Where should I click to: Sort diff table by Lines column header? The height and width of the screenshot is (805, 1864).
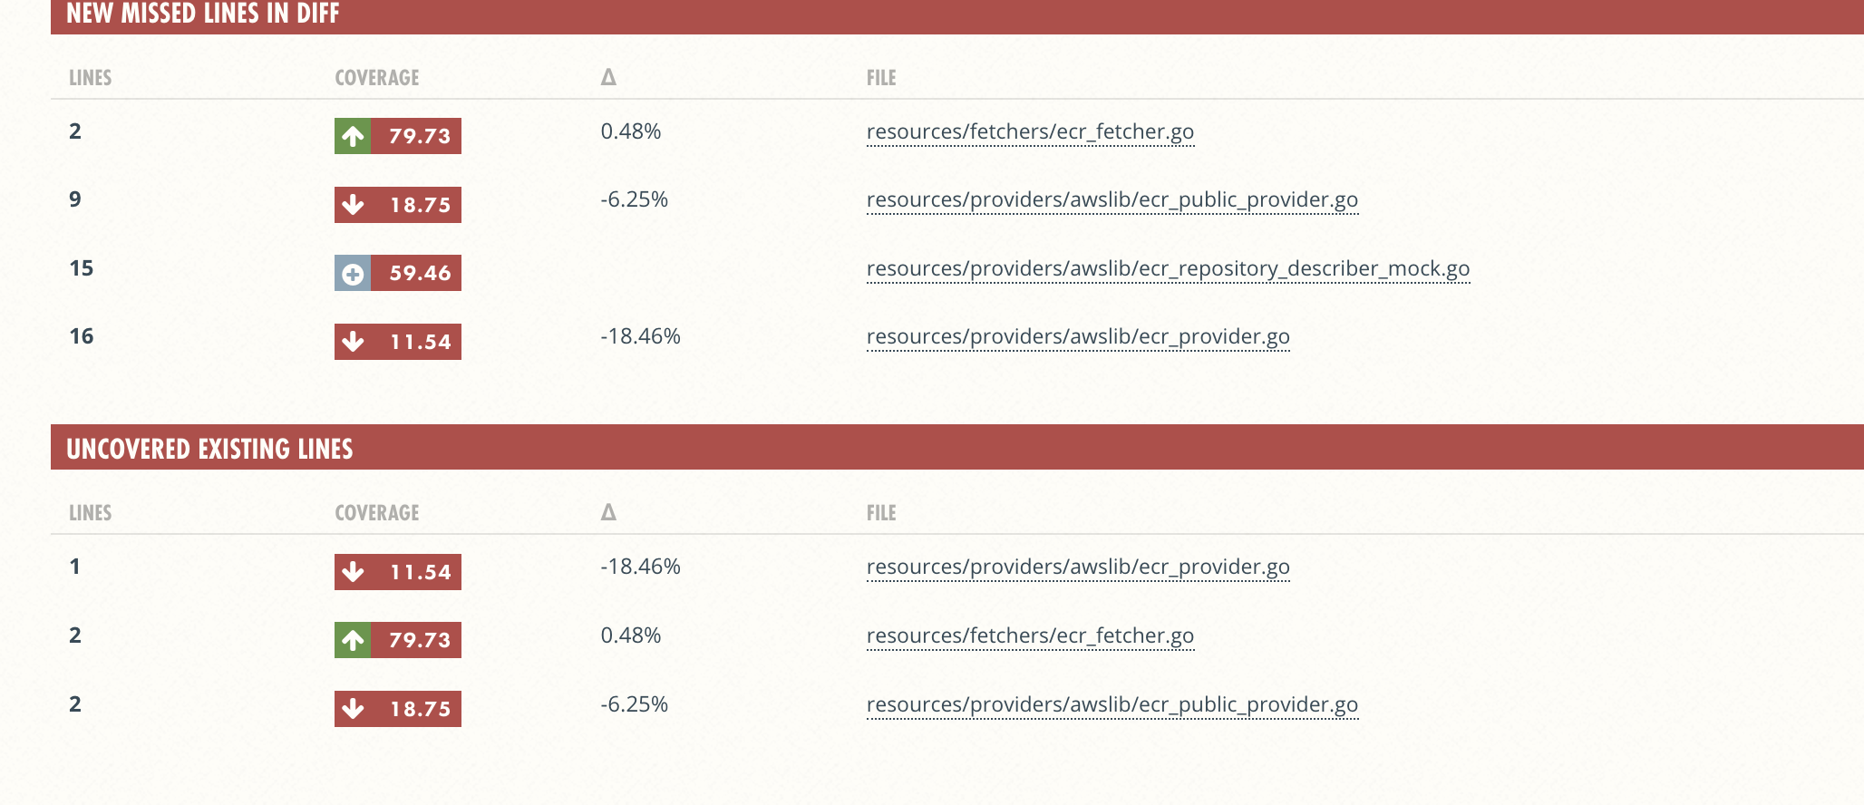pos(91,78)
